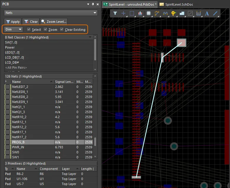Open the PCB panel options arrow
This screenshot has height=188, width=230.
coord(88,4)
